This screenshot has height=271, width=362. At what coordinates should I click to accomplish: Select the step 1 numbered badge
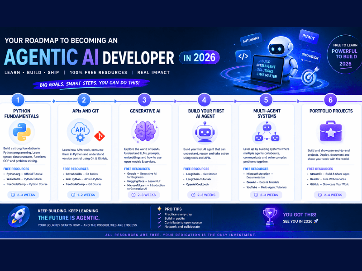pos(17,100)
